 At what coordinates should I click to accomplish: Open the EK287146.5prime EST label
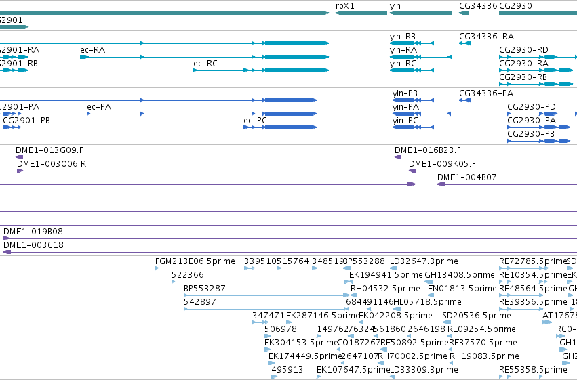[322, 316]
